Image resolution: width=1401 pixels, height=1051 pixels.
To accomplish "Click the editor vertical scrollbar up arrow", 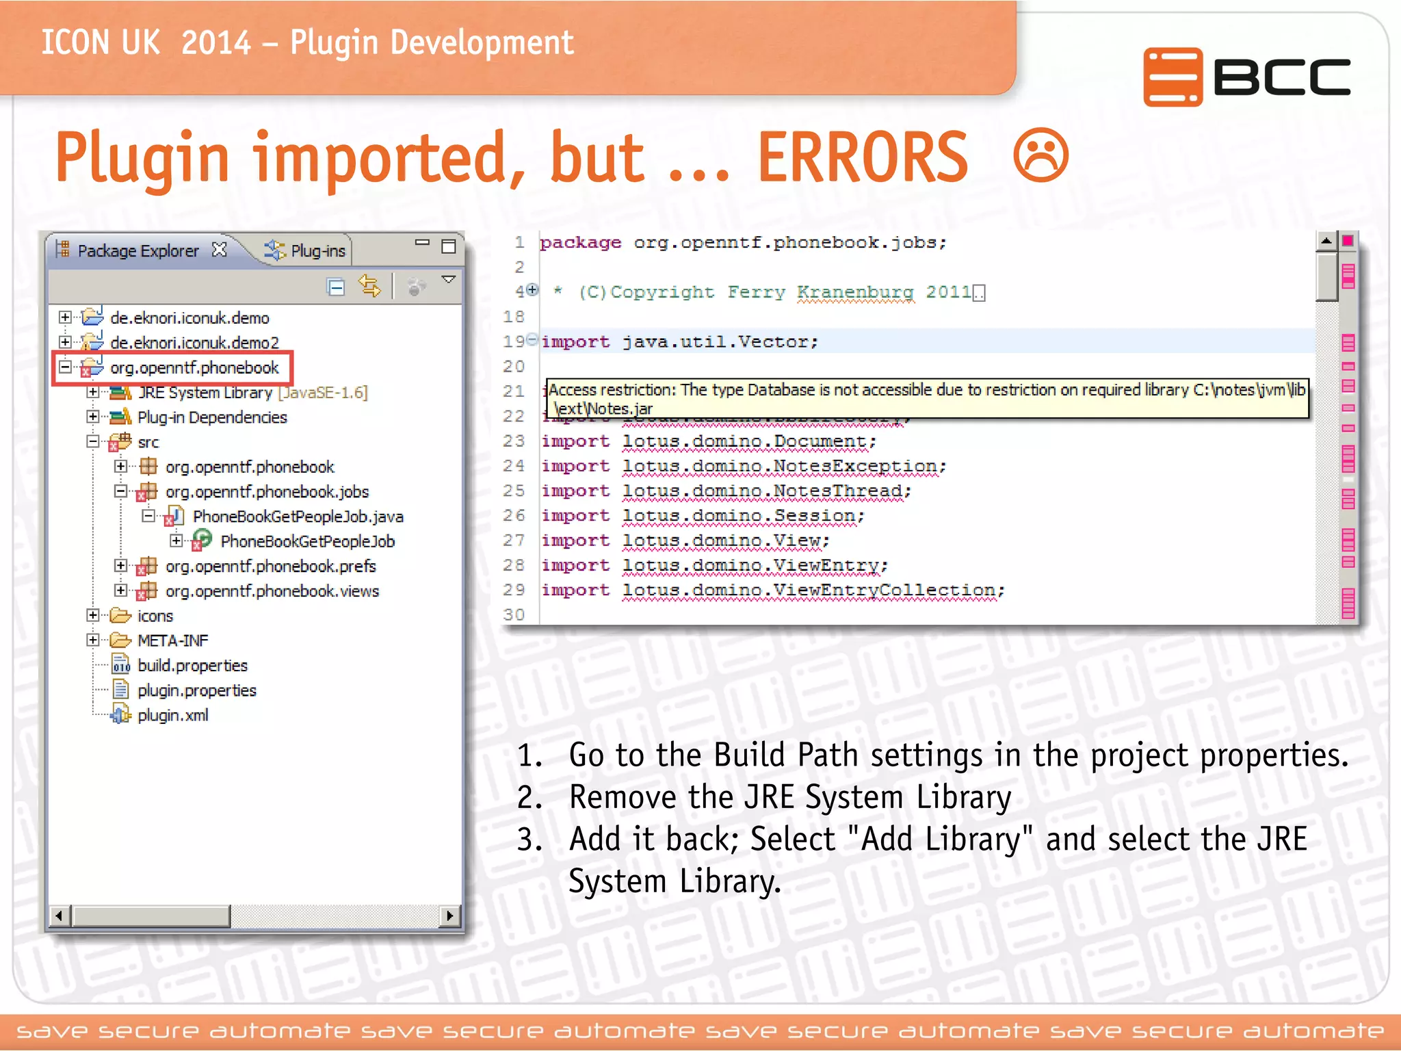I will click(1326, 241).
